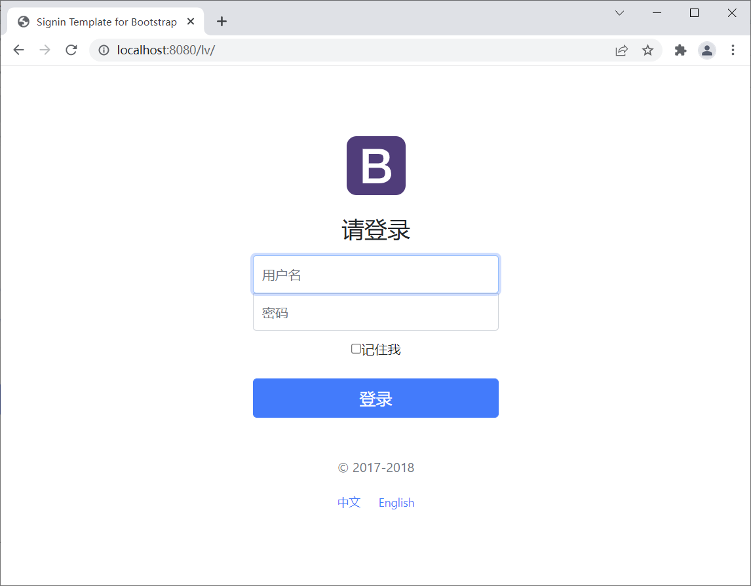Go back using browser back arrow
This screenshot has height=586, width=751.
[x=19, y=50]
